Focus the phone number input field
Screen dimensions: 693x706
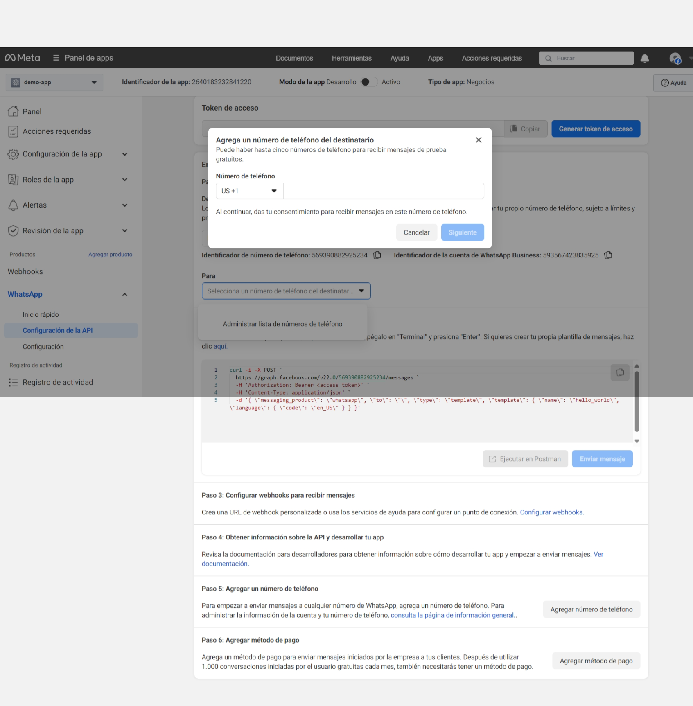tap(383, 191)
